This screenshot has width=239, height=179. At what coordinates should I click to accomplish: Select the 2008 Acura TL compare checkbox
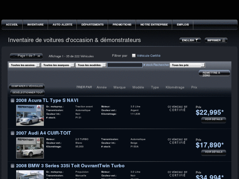point(12,101)
